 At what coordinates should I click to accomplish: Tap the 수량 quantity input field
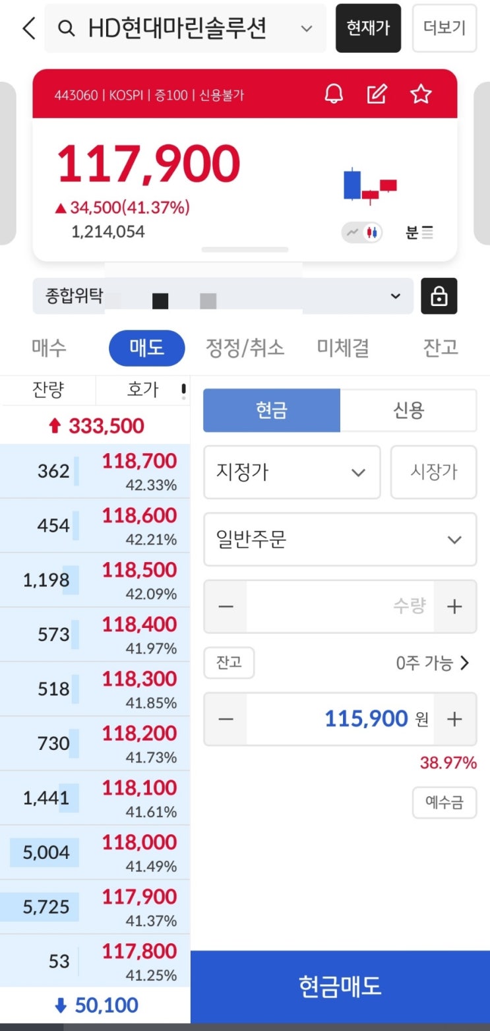pyautogui.click(x=340, y=607)
